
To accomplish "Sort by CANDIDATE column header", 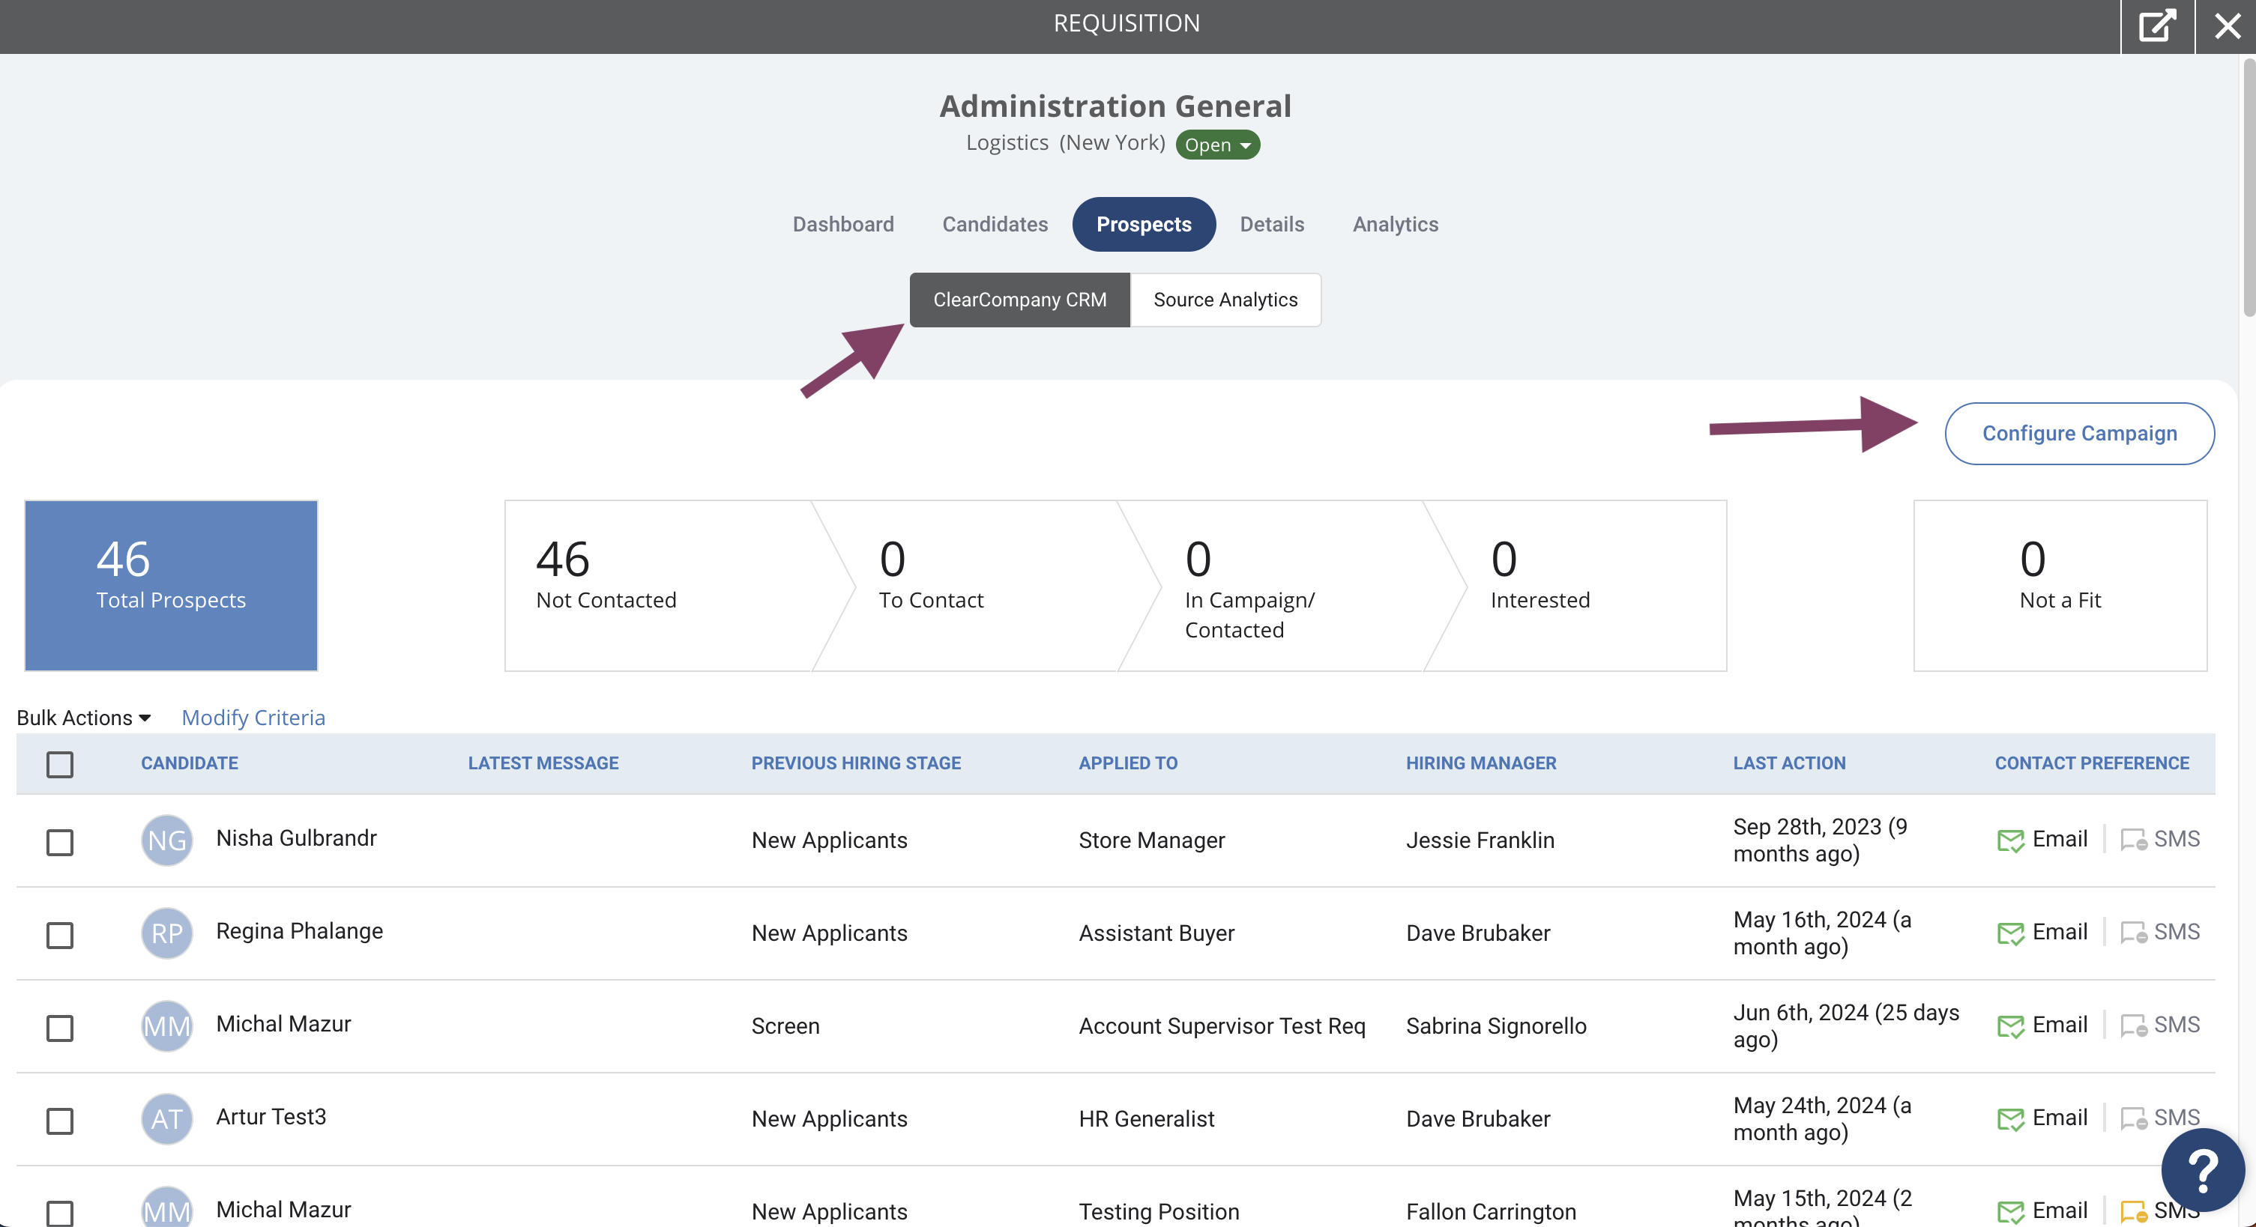I will (x=189, y=763).
